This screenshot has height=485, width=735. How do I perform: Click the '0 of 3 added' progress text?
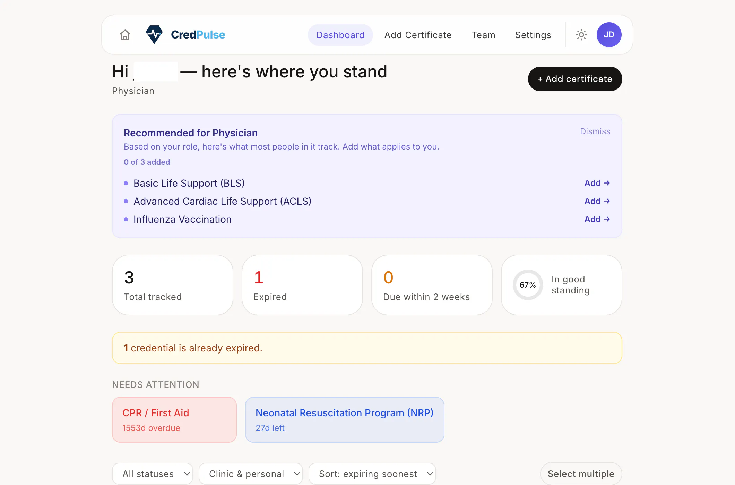147,162
